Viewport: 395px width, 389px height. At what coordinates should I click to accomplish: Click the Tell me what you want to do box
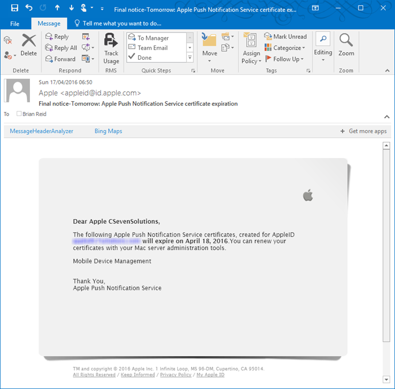(x=118, y=23)
